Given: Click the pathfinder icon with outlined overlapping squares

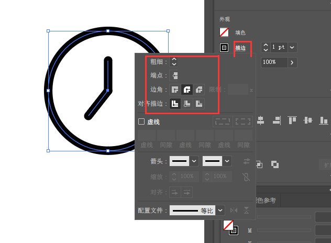Looking at the screenshot, I should click(260, 164).
